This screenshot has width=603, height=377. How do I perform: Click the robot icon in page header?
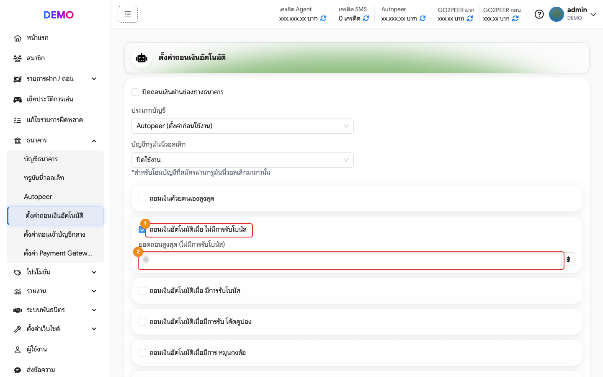pos(142,58)
